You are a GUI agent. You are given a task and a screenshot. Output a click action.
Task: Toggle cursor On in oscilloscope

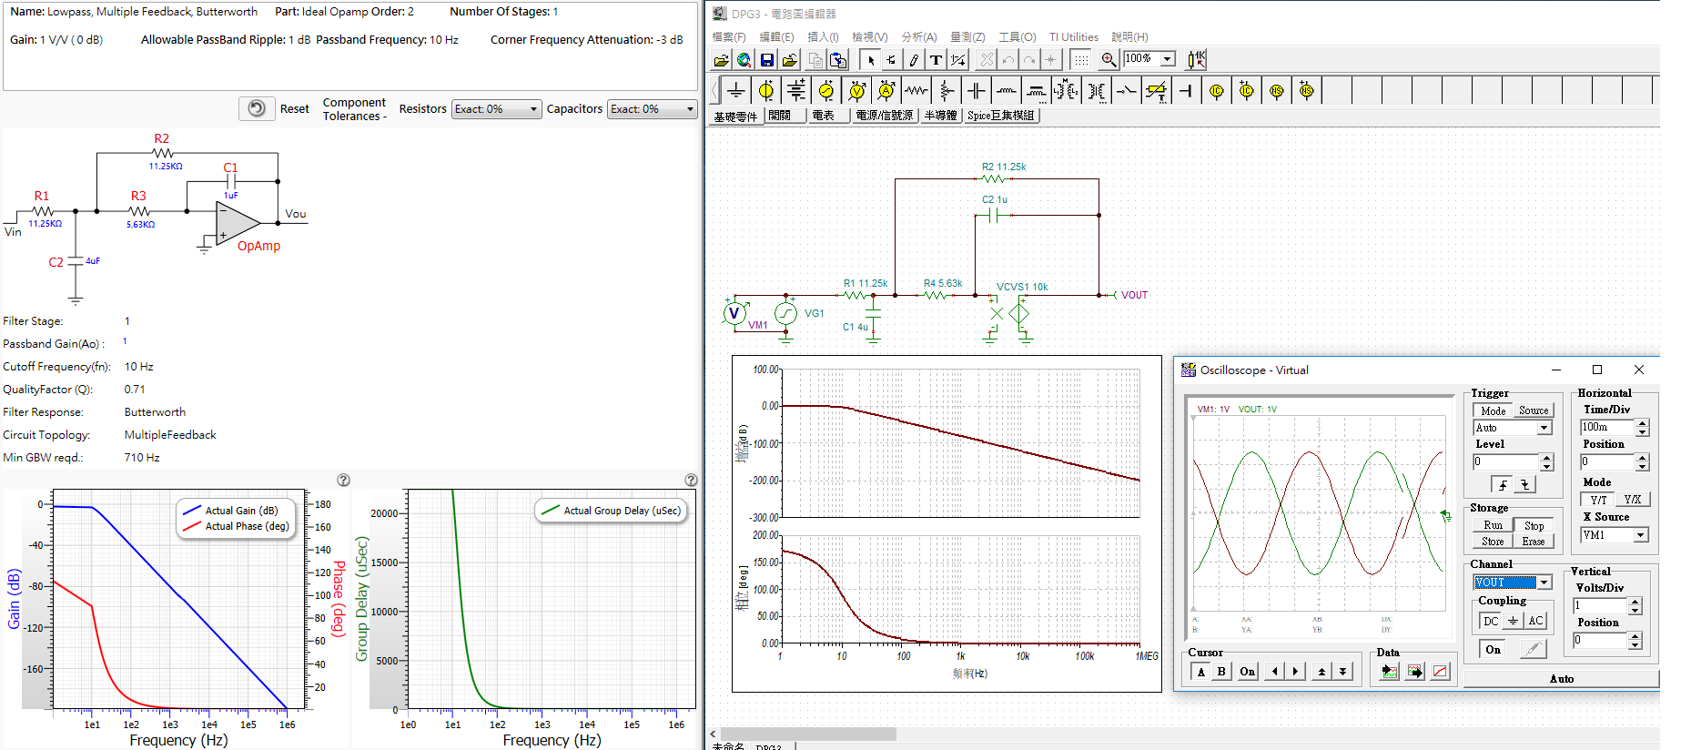(1247, 672)
